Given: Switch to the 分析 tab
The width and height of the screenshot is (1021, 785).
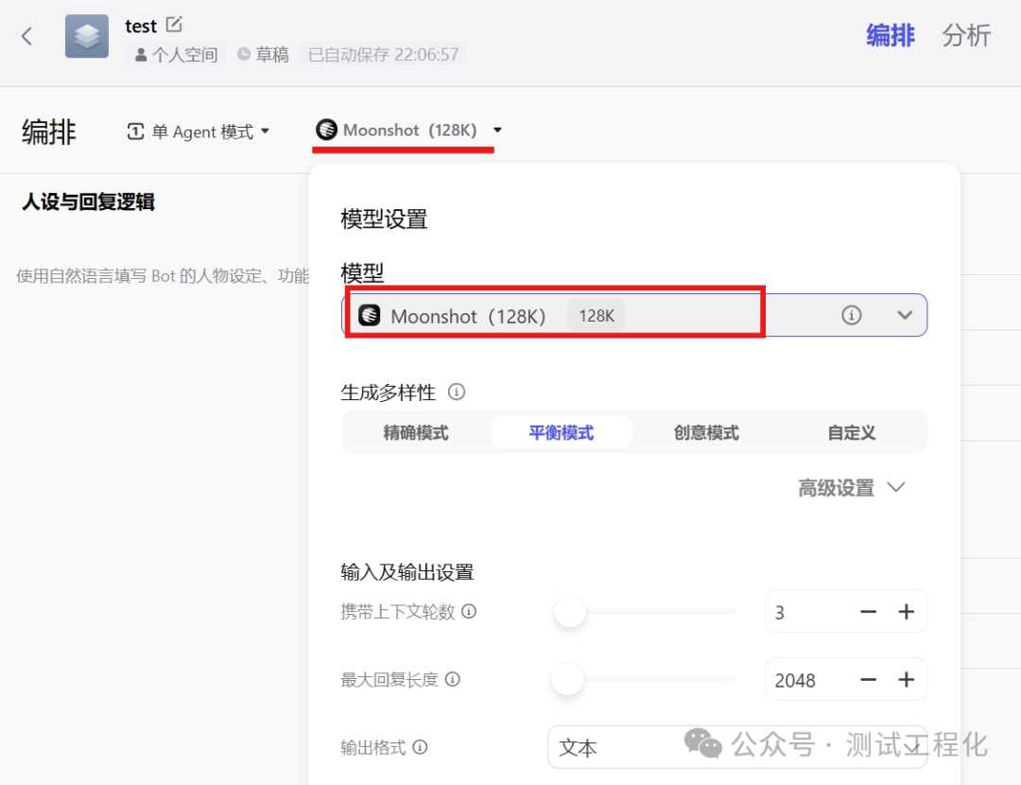Looking at the screenshot, I should pyautogui.click(x=966, y=35).
